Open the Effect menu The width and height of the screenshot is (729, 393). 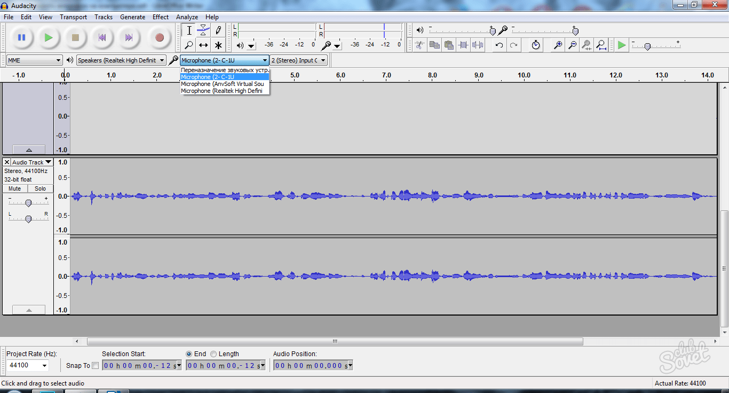click(161, 17)
